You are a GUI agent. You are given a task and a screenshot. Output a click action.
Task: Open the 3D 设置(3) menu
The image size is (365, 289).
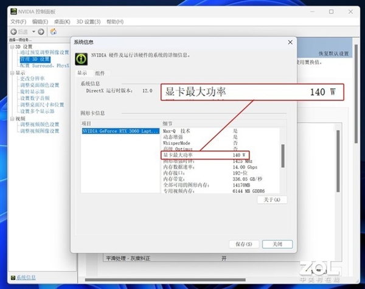tap(88, 22)
